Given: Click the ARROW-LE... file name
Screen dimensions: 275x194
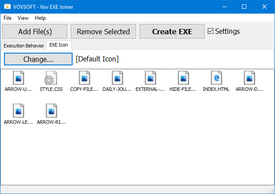Looking at the screenshot, I should point(18,122).
